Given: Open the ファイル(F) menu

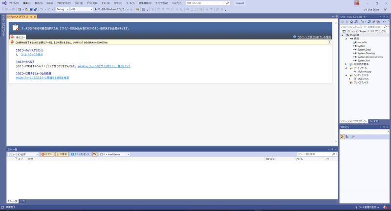Looking at the screenshot, I should [x=14, y=3].
